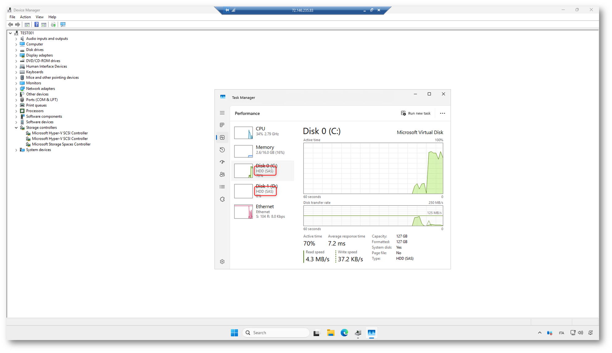Select first Microsoft Hyper-V SCSI Controller
612x353 pixels.
pos(60,133)
